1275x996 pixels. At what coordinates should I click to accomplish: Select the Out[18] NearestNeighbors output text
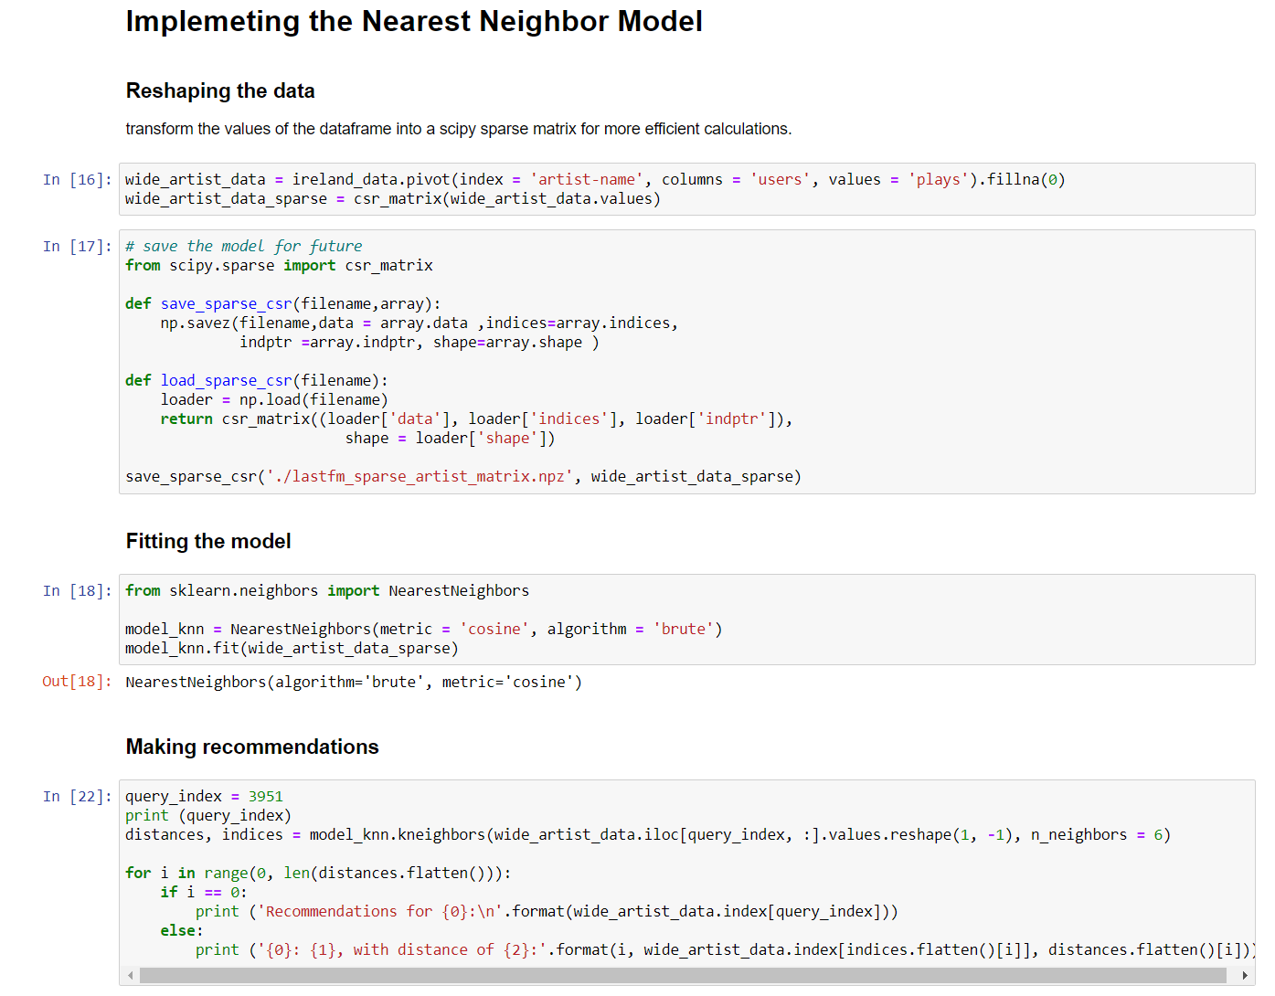(353, 682)
